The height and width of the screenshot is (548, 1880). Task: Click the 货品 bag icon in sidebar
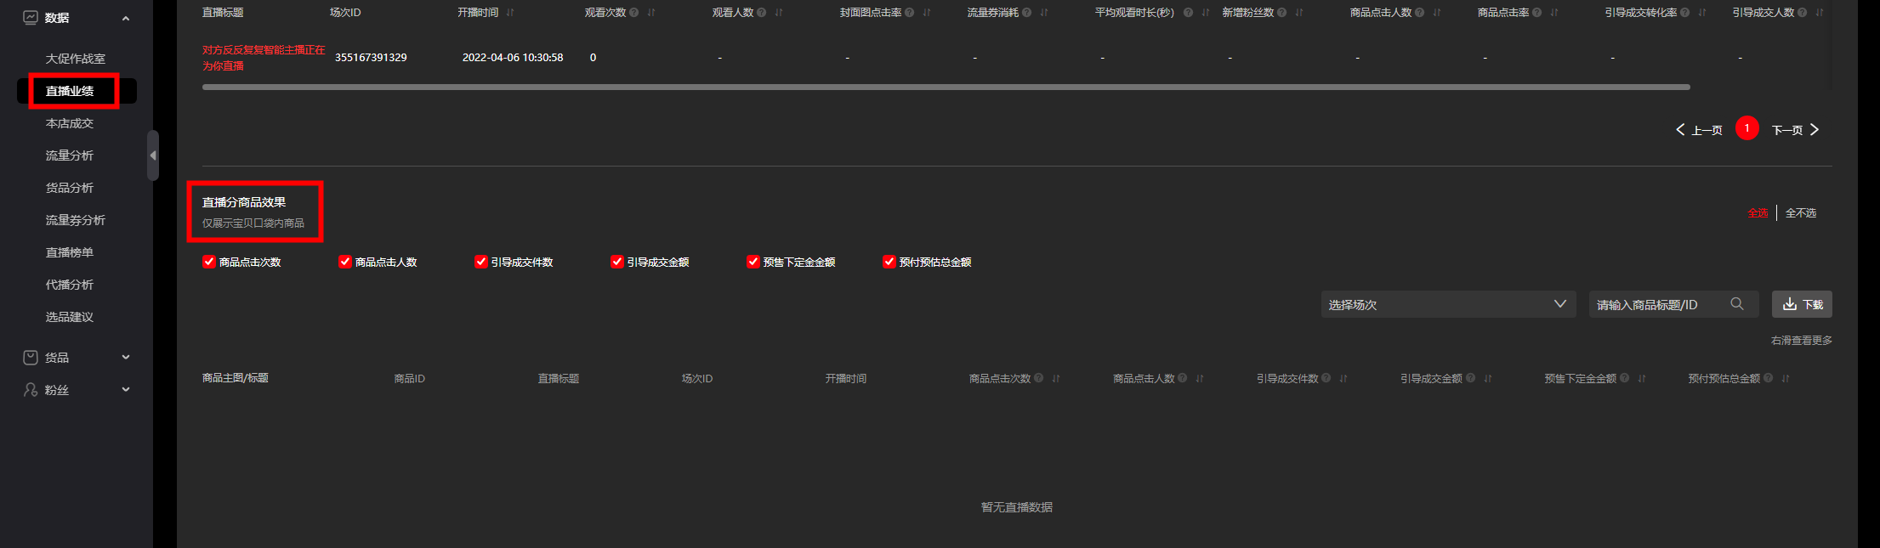[31, 358]
